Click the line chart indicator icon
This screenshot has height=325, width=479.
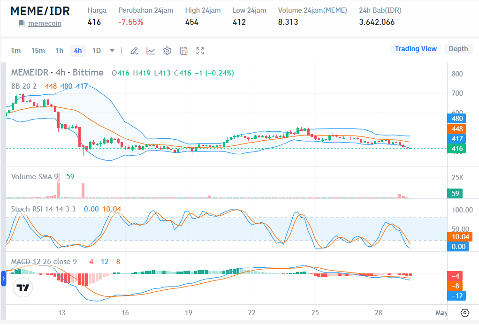pyautogui.click(x=151, y=51)
